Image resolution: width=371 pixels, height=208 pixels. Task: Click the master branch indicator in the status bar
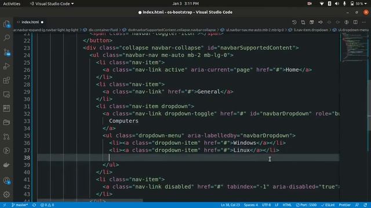point(19,205)
